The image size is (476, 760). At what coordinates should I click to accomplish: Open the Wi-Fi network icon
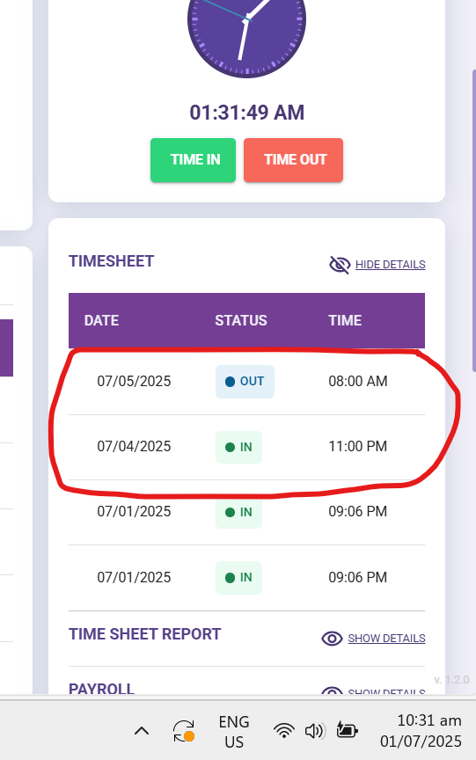tap(284, 731)
